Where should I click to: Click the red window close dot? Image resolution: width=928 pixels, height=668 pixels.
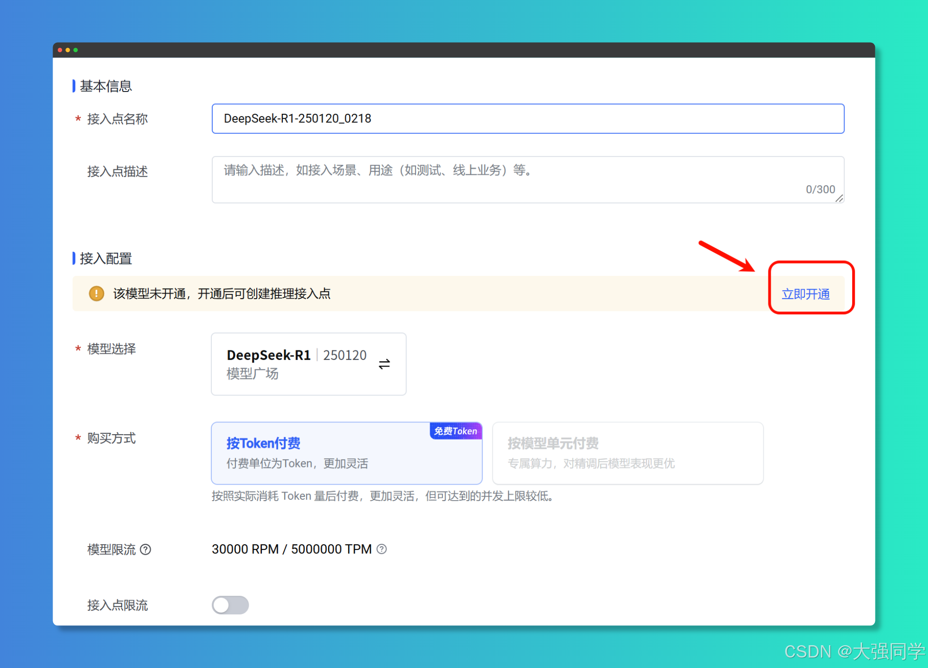coord(60,50)
